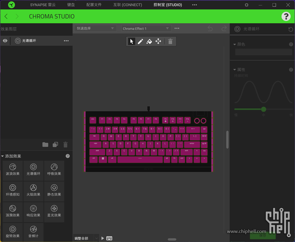Open help for 颜色 section

[291, 44]
